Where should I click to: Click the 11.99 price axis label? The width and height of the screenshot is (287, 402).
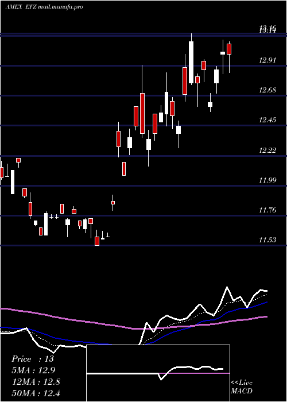(267, 180)
